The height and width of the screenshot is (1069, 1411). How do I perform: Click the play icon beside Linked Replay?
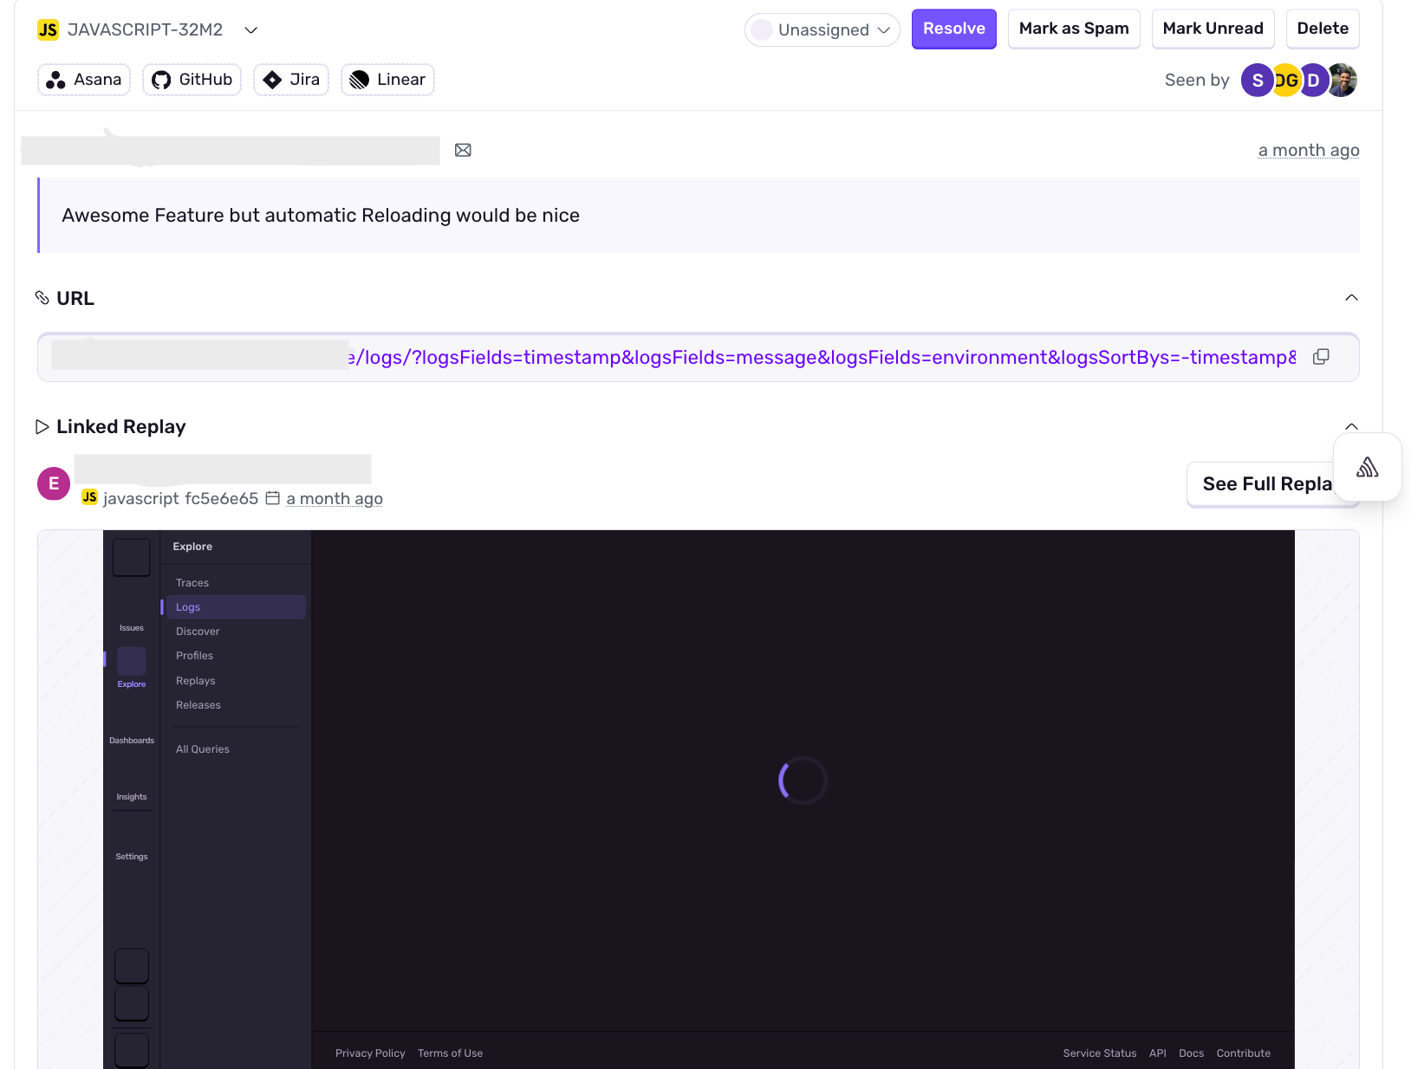tap(42, 426)
